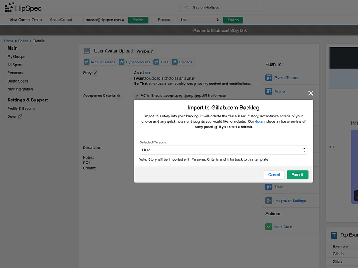This screenshot has height=268, width=358.
Task: Click the hashtag icon of Cyber-Security tag
Action: coord(122,62)
